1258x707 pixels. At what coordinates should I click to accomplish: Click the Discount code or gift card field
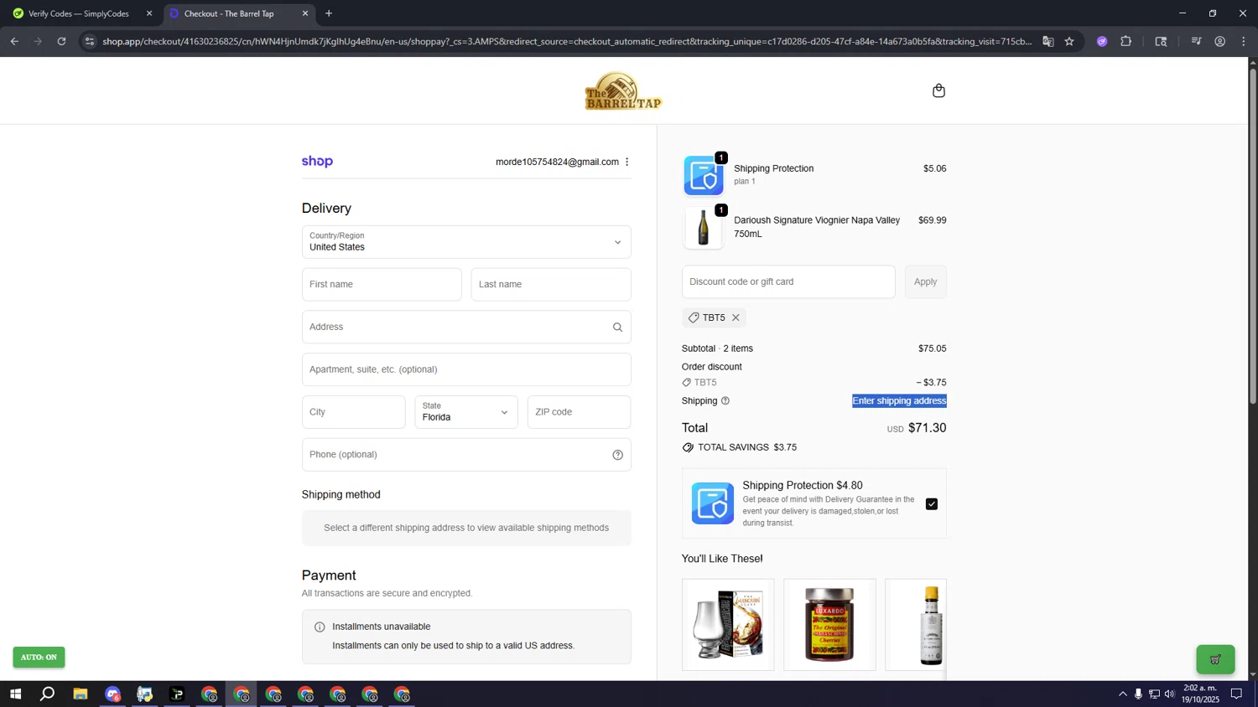coord(788,282)
